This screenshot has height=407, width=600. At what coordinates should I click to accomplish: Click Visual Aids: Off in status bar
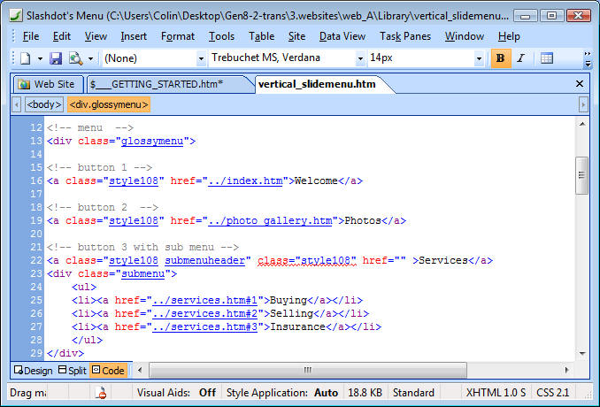point(176,393)
